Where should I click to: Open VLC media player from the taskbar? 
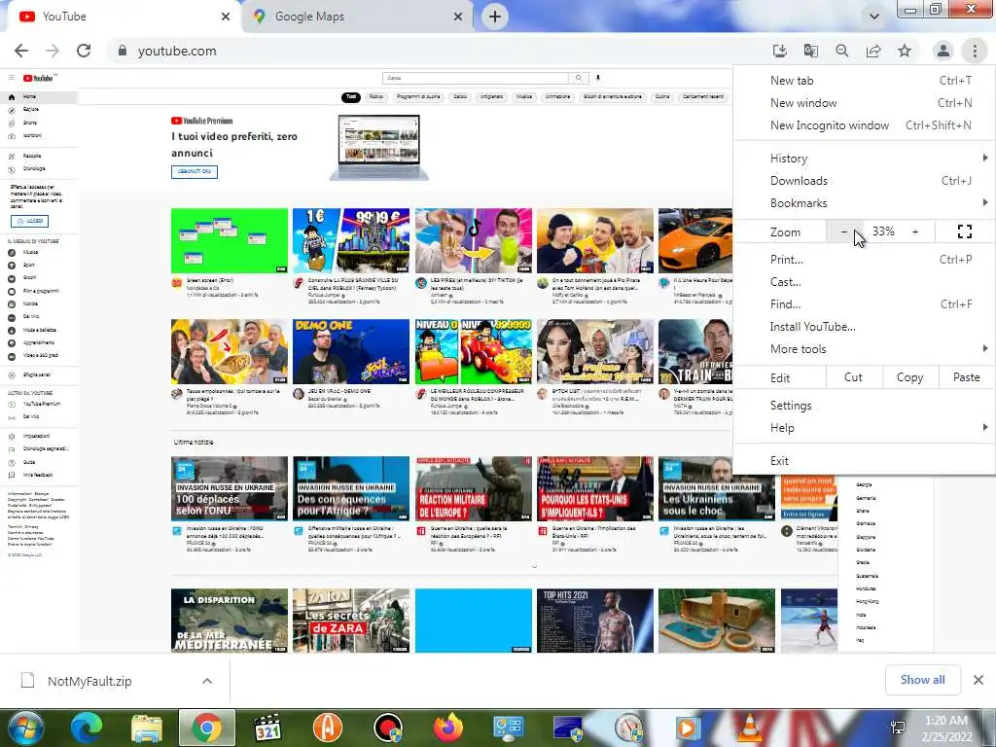point(750,728)
